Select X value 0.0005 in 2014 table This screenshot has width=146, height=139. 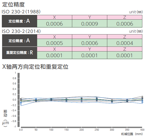(x=54, y=43)
